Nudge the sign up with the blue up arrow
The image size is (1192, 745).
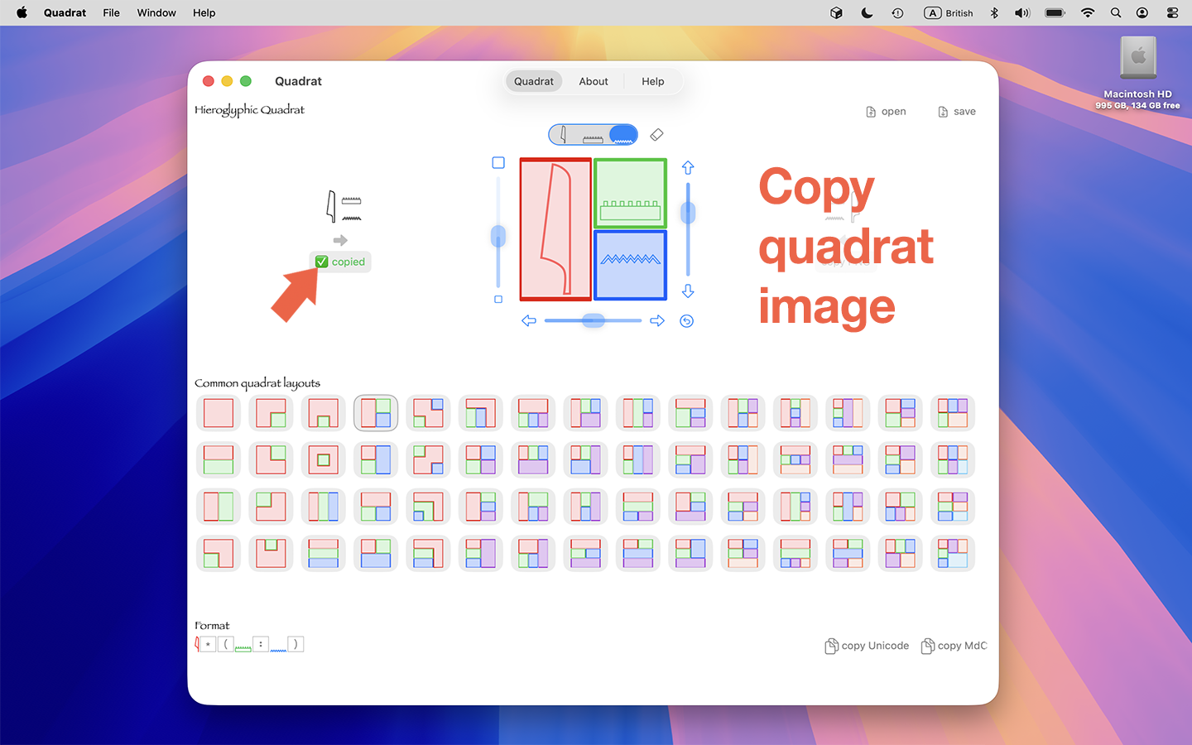pyautogui.click(x=688, y=167)
